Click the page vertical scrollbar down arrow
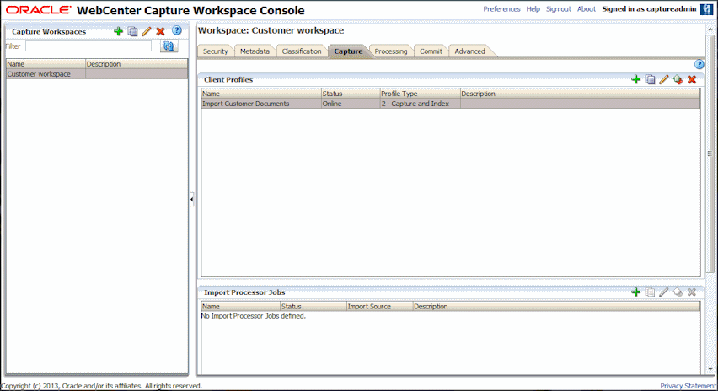Viewport: 718px width, 391px height. [710, 369]
